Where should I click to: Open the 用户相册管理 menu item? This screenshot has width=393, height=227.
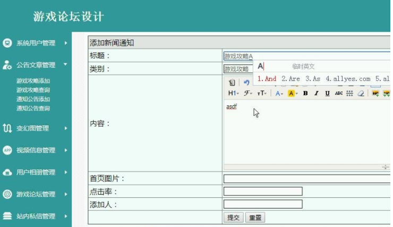click(x=36, y=172)
